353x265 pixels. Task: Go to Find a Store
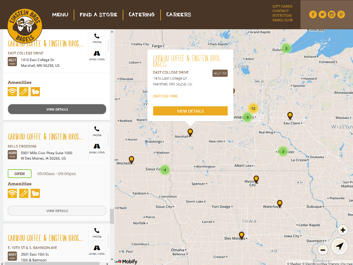(98, 15)
